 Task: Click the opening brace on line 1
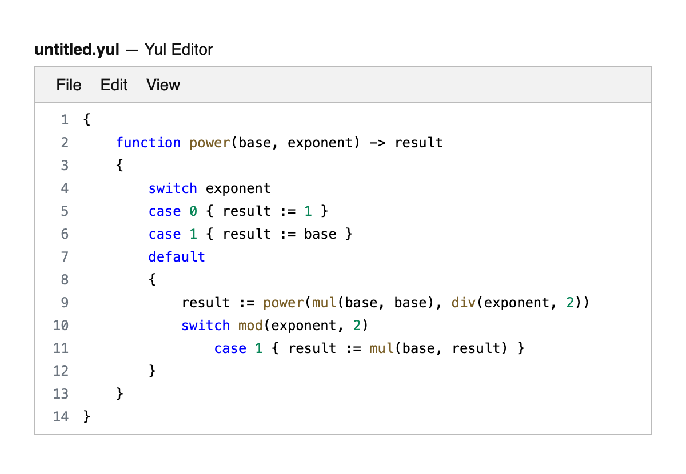tap(87, 120)
